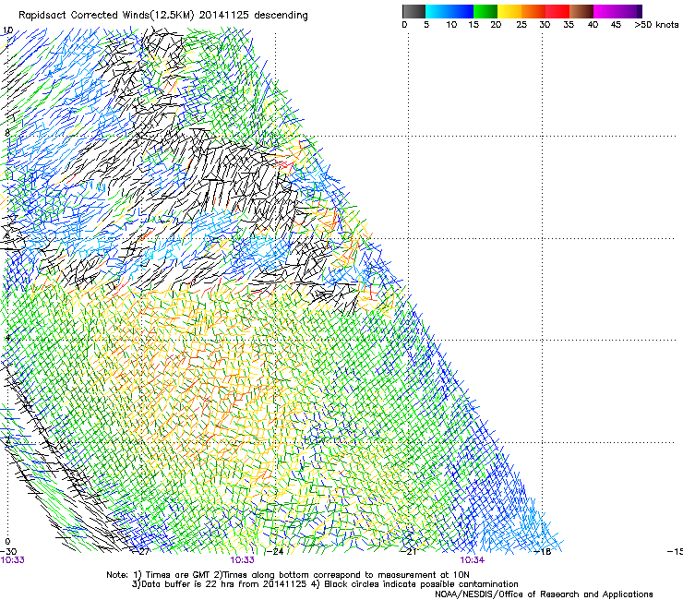Click the purple '10:34' time label
The width and height of the screenshot is (683, 600).
pyautogui.click(x=473, y=560)
